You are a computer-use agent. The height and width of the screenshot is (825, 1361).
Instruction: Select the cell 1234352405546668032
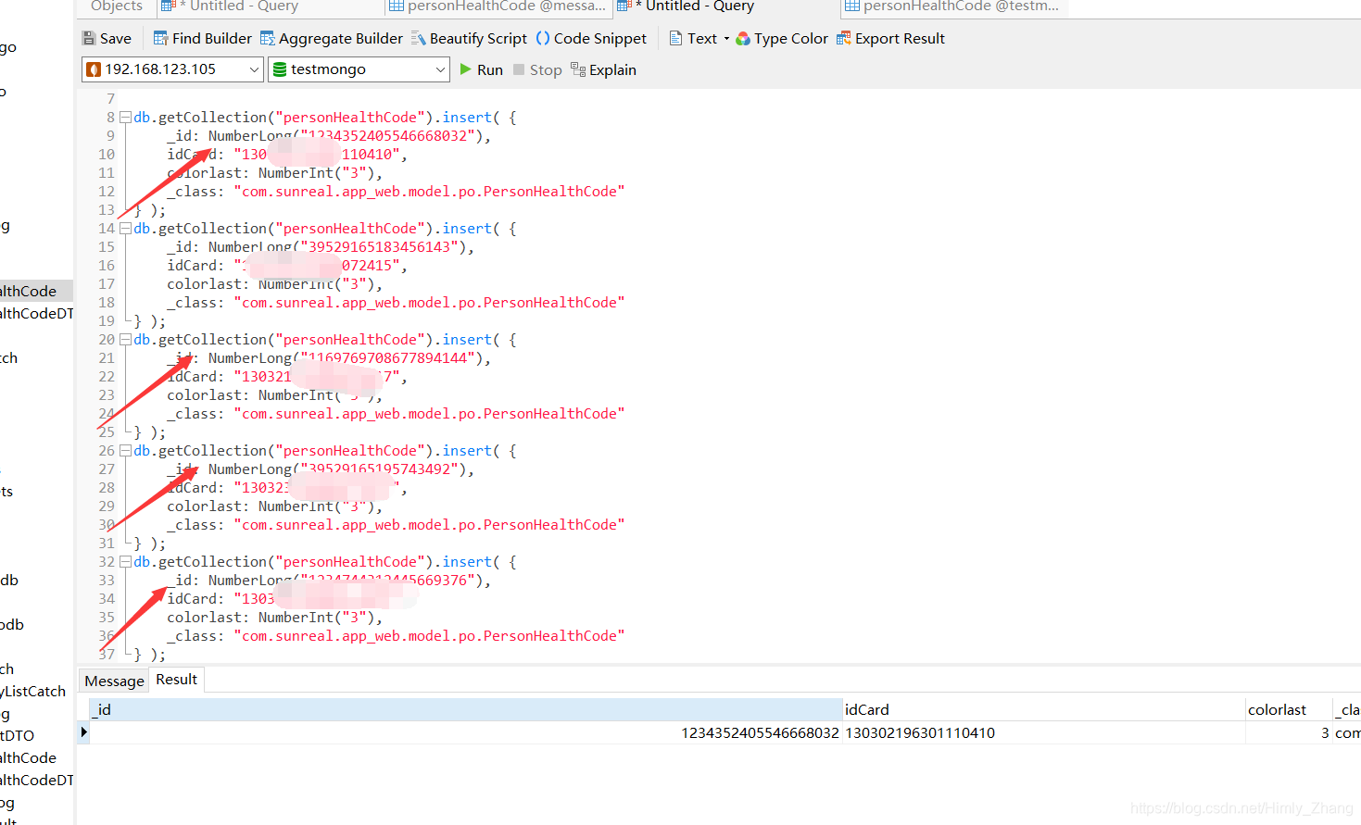pos(466,732)
